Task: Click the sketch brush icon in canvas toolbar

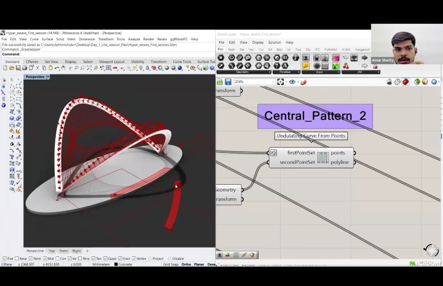Action: pyautogui.click(x=303, y=82)
